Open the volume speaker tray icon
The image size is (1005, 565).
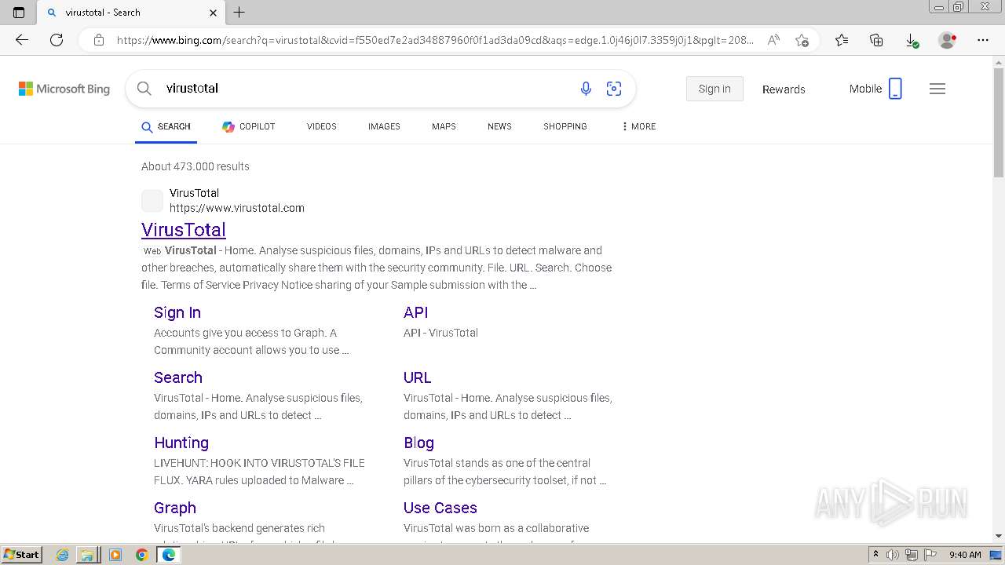[893, 555]
